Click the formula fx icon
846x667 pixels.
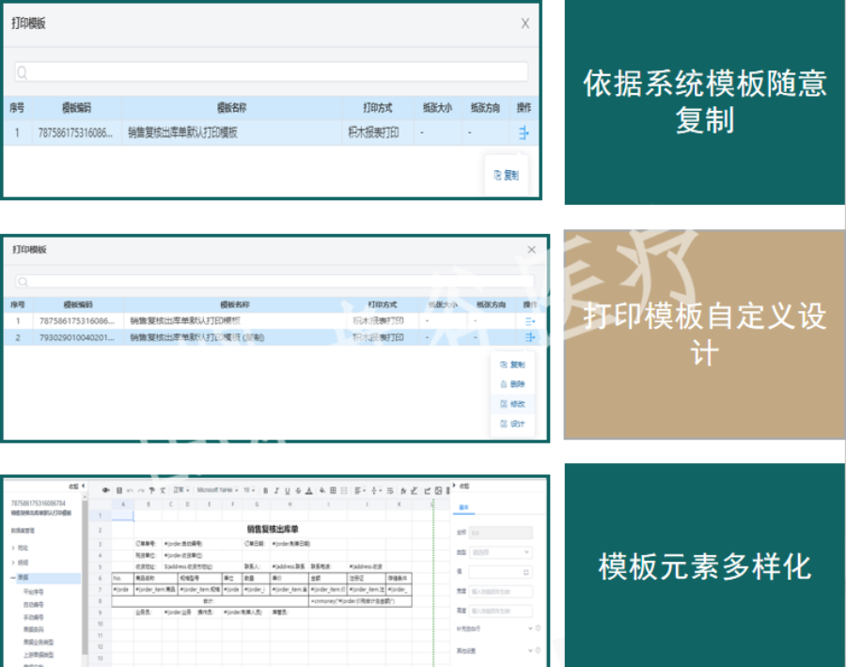point(403,490)
